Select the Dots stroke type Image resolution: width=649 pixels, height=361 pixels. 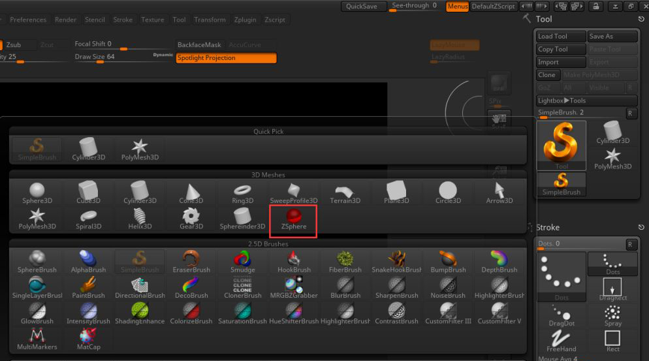point(613,264)
